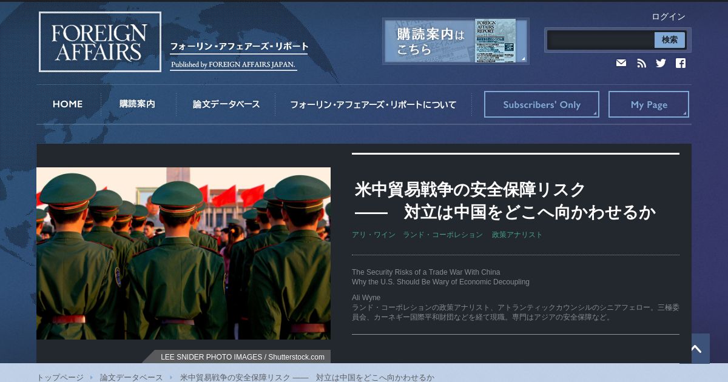728x382 pixels.
Task: Click the Foreign Affairs logo
Action: 100,42
